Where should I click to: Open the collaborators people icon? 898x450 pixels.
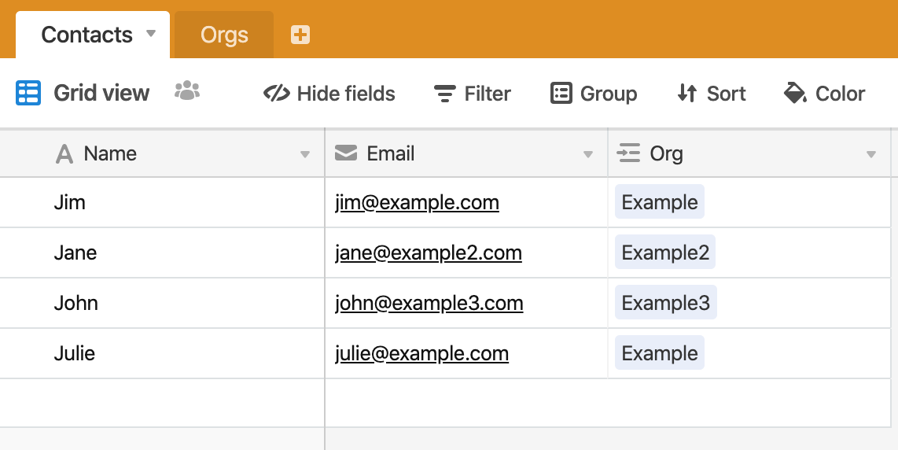pyautogui.click(x=187, y=90)
